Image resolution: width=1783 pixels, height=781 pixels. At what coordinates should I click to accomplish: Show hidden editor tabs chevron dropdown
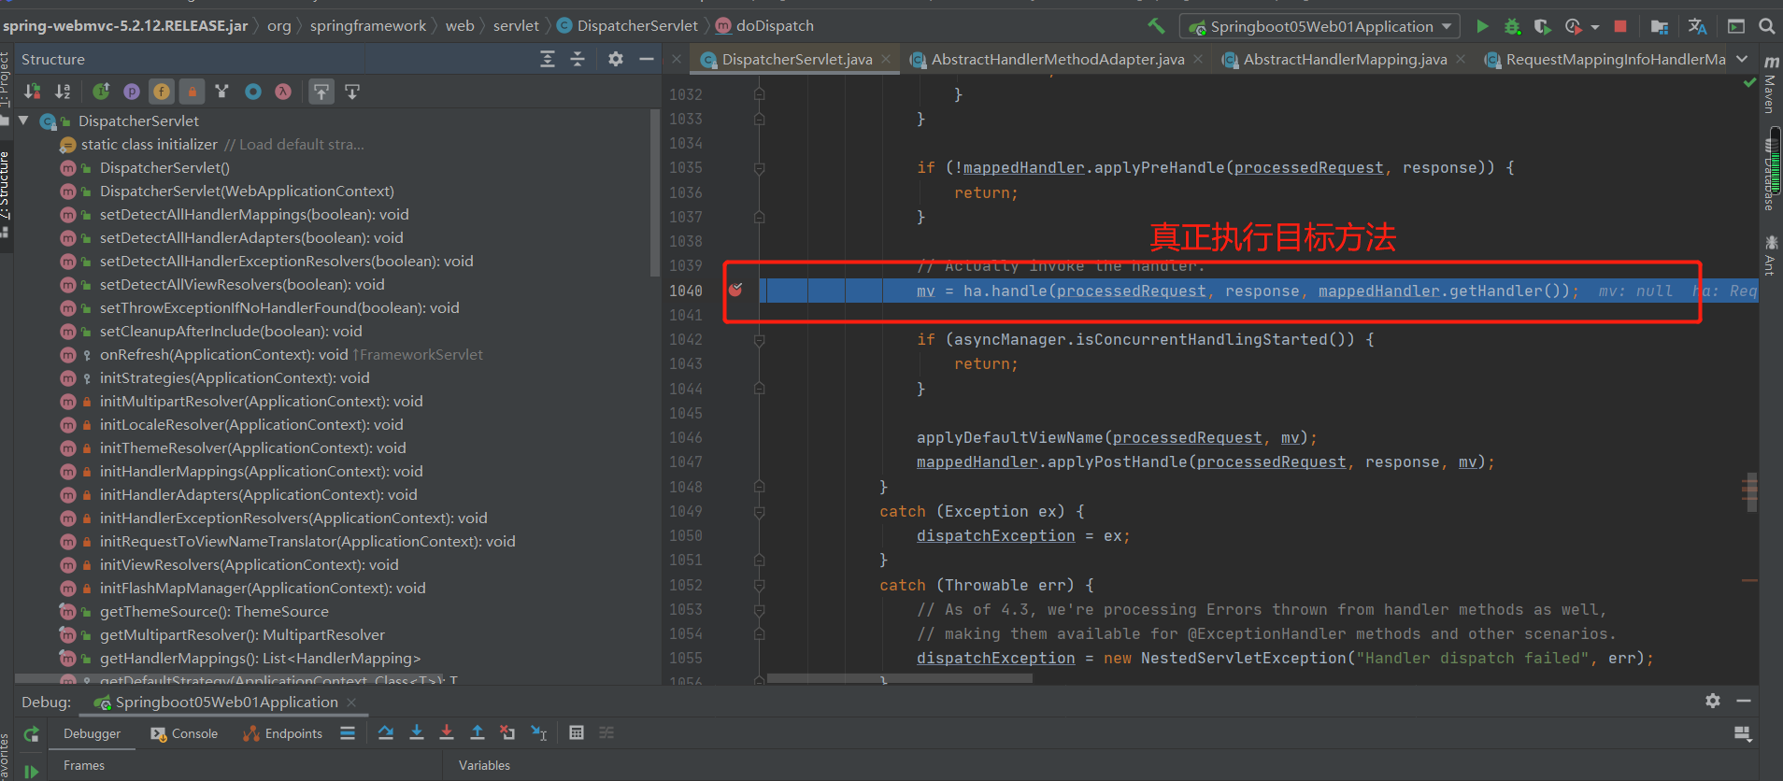coord(1742,59)
